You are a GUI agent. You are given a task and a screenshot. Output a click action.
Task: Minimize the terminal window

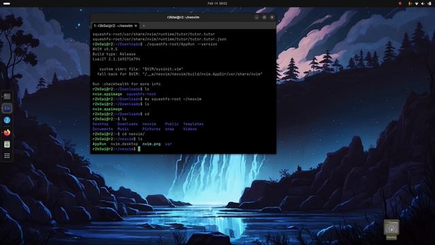(x=257, y=17)
